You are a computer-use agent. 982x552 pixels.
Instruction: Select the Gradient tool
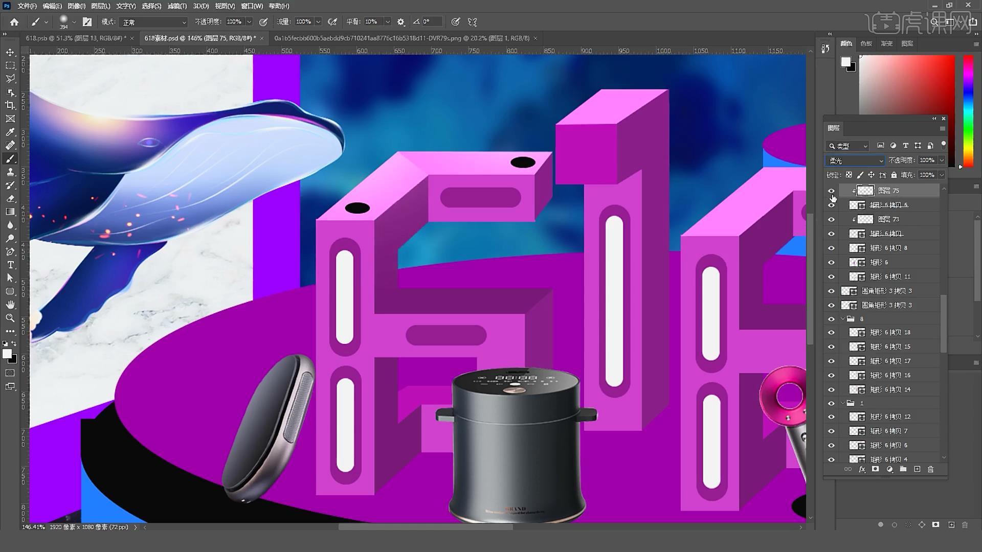click(10, 212)
